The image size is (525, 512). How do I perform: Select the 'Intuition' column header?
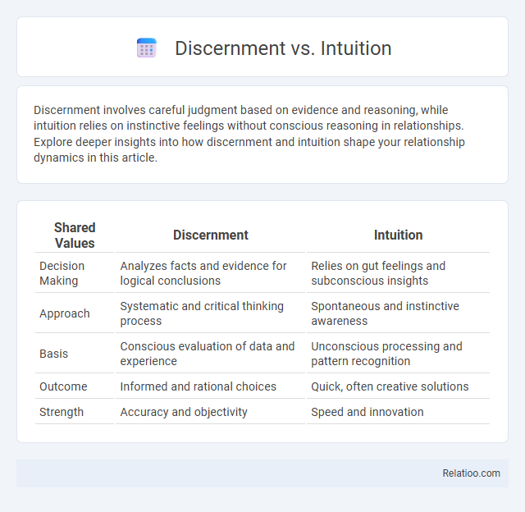[x=398, y=235]
